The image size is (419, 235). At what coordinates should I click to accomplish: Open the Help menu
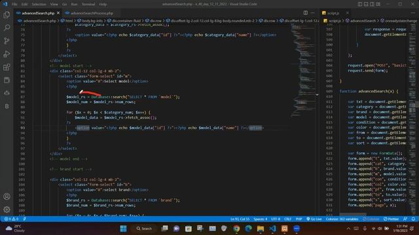click(103, 5)
